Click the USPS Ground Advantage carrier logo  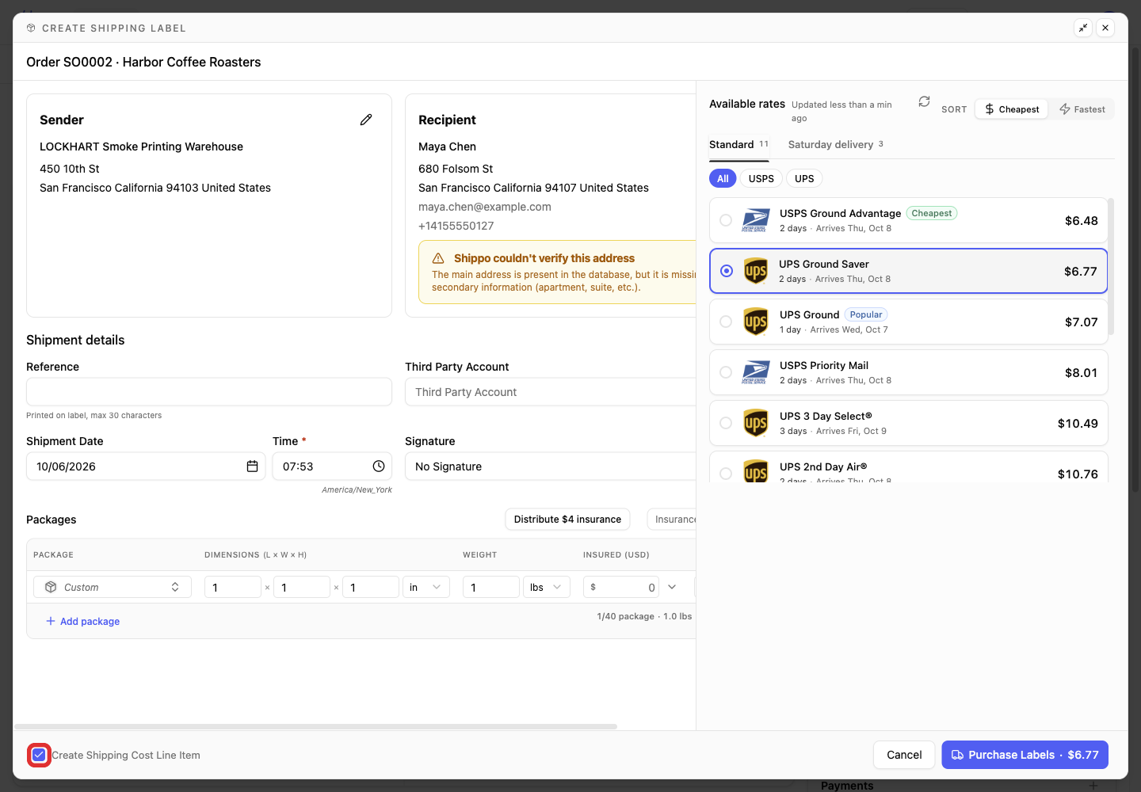pyautogui.click(x=756, y=220)
